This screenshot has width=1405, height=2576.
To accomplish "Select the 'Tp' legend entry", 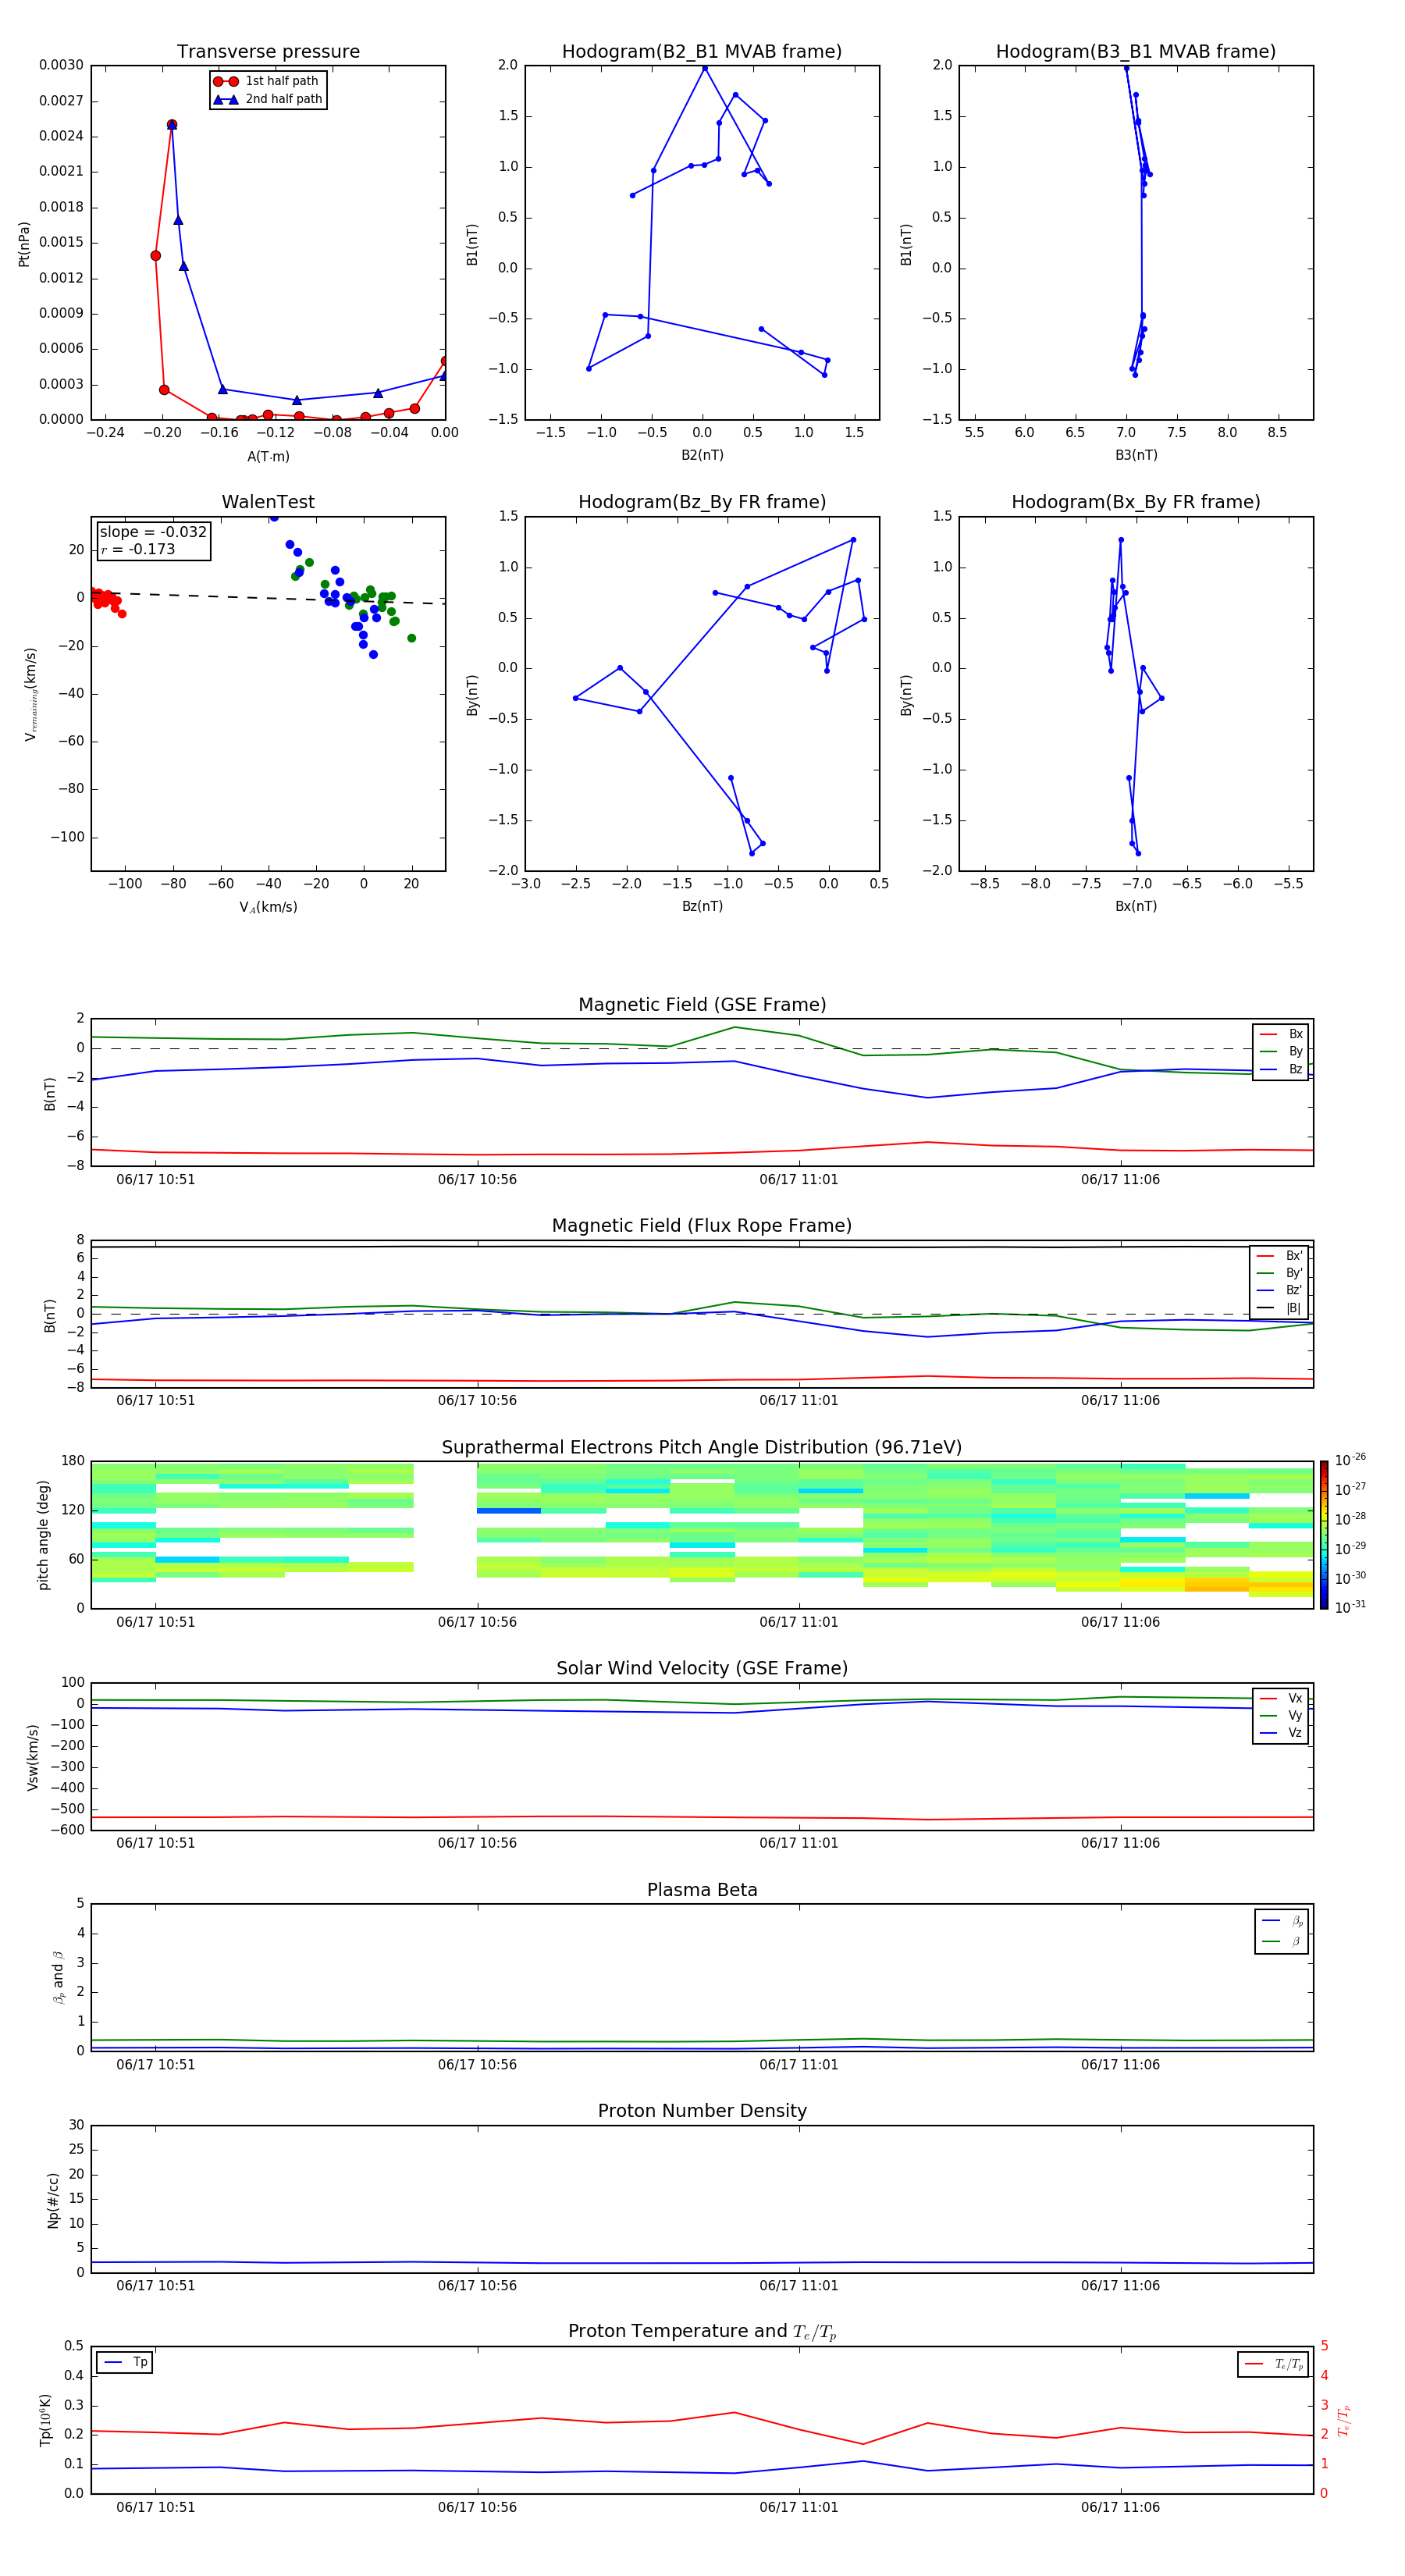I will [126, 2362].
